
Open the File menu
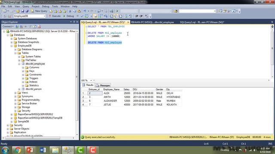coord(3,6)
